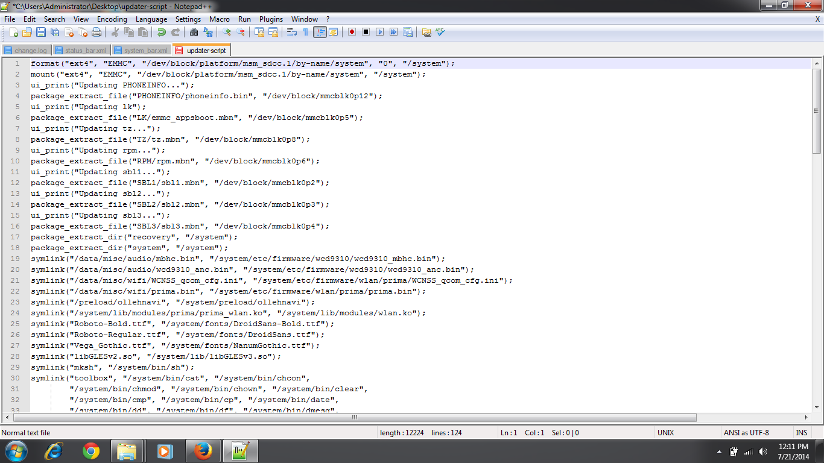Viewport: 824px width, 463px height.
Task: Play back the recorded macro
Action: pyautogui.click(x=379, y=32)
